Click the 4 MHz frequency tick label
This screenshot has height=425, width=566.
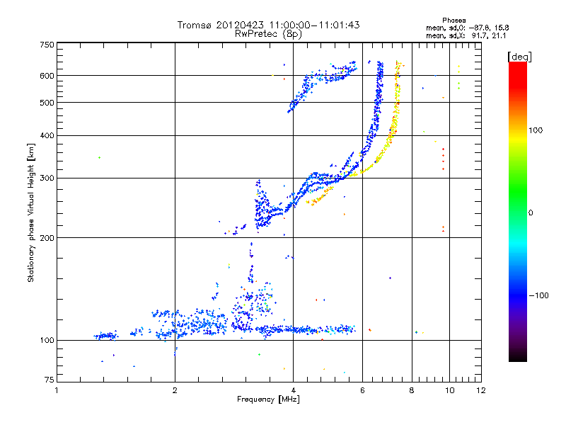click(293, 391)
